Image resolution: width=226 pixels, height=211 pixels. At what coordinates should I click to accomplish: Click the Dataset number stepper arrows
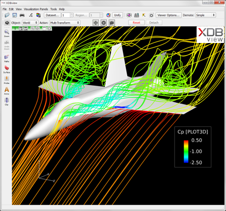[x=72, y=15]
